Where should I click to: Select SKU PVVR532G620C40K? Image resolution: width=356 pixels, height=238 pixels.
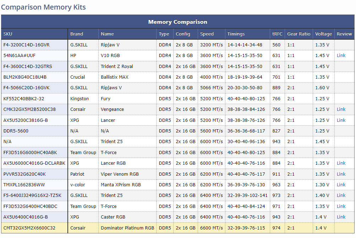click(x=24, y=174)
